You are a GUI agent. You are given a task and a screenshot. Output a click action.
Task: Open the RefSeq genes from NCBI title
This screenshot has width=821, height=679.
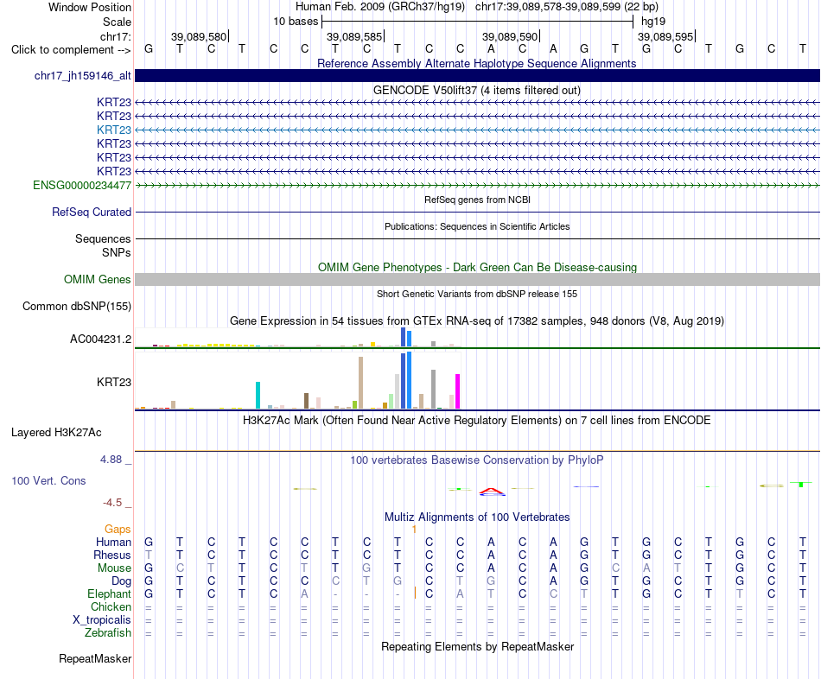(x=477, y=200)
